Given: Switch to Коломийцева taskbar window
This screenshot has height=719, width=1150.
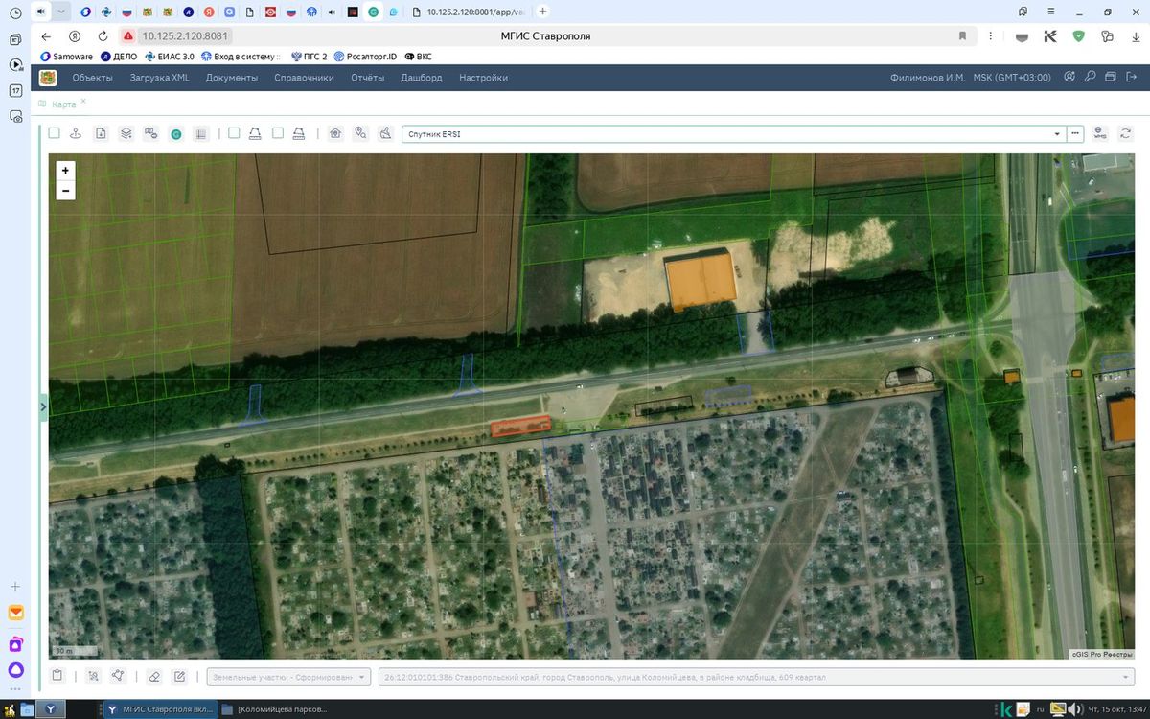Looking at the screenshot, I should pos(275,709).
